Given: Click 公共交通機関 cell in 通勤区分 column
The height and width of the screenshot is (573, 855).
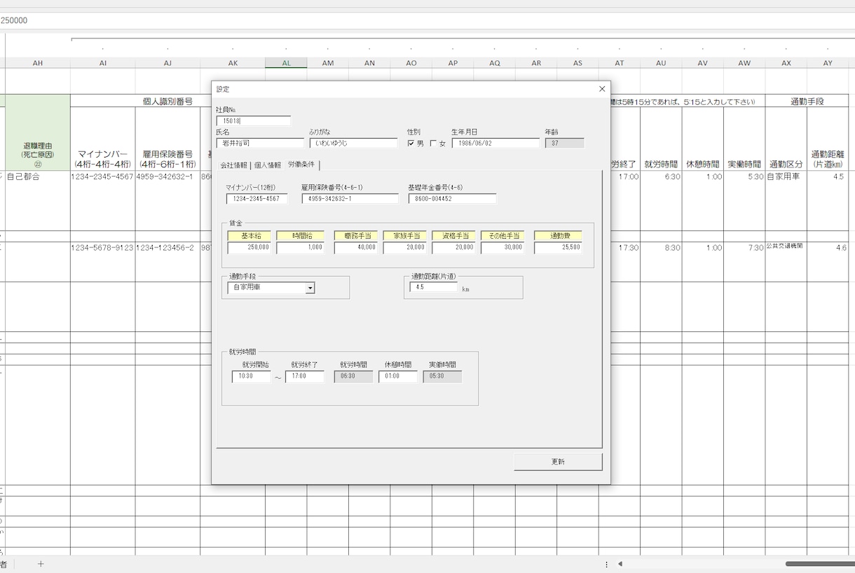Looking at the screenshot, I should 786,262.
